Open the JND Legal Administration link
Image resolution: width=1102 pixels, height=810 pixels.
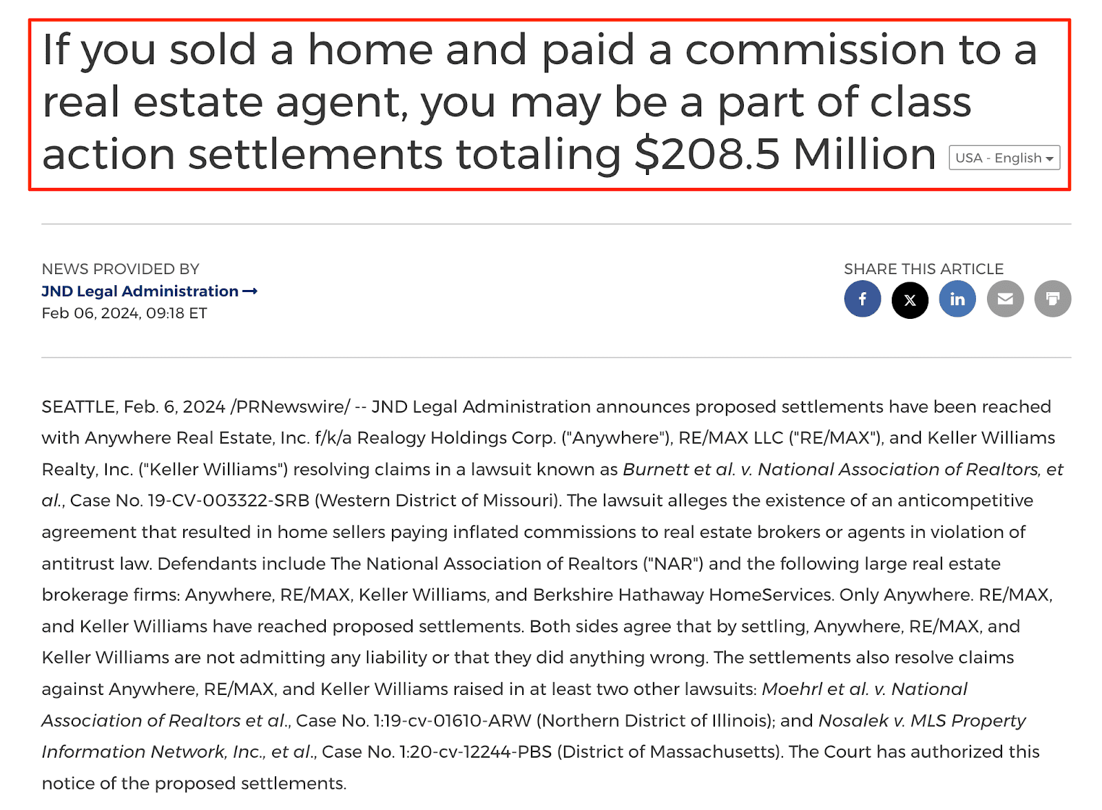140,291
